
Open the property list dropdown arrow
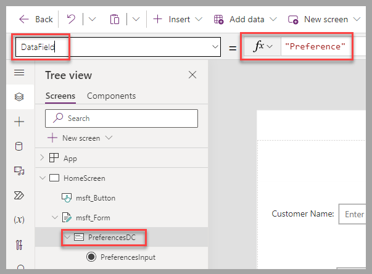(215, 47)
